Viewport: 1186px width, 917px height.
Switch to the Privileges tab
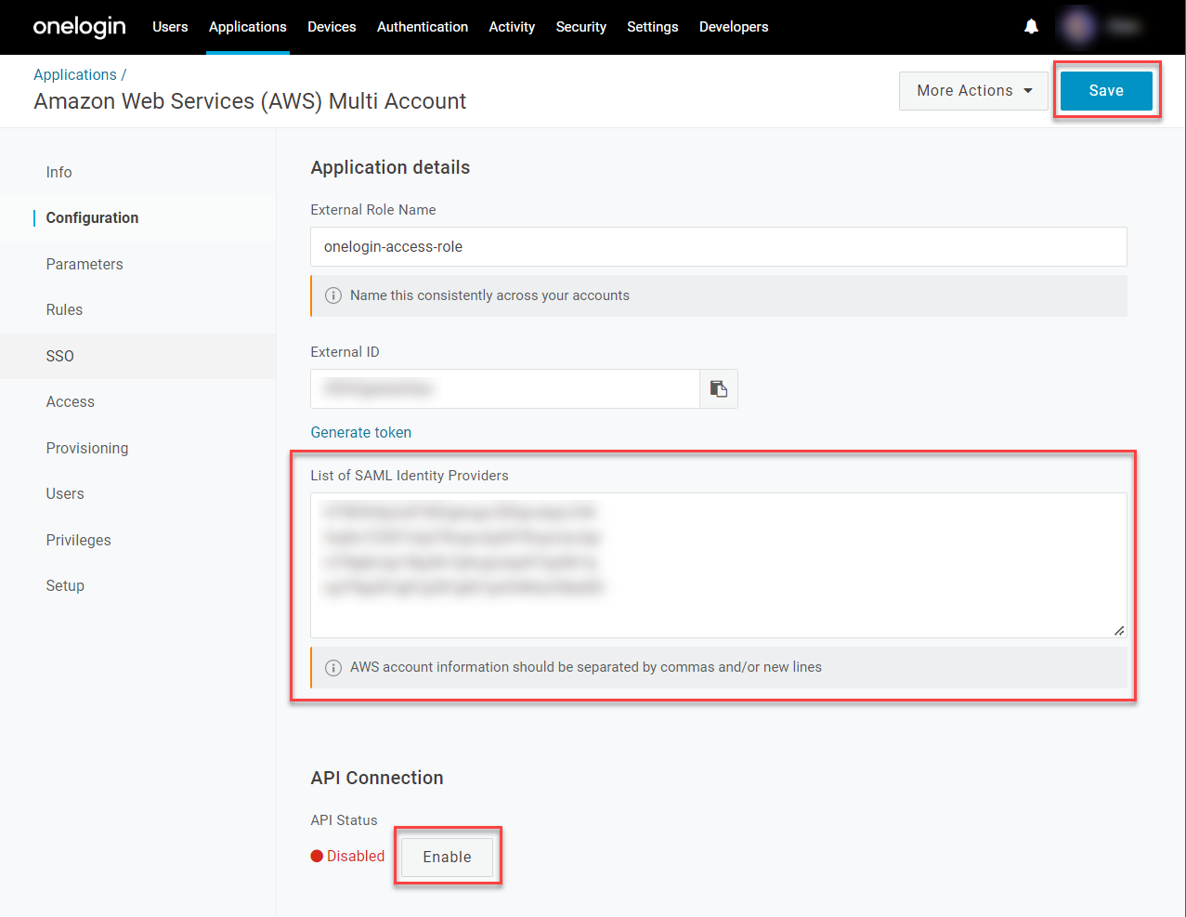pyautogui.click(x=137, y=540)
